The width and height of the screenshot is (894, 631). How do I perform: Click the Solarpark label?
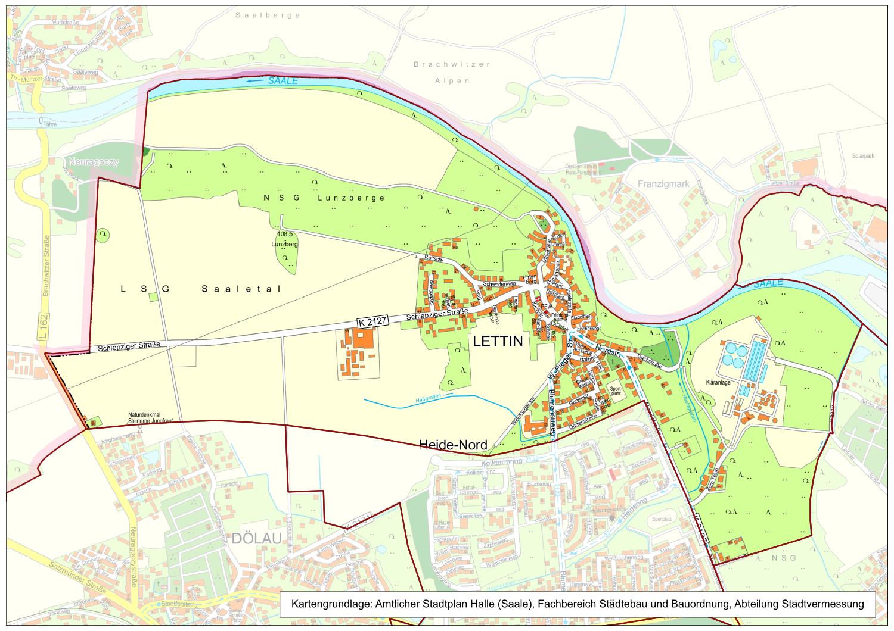click(862, 156)
